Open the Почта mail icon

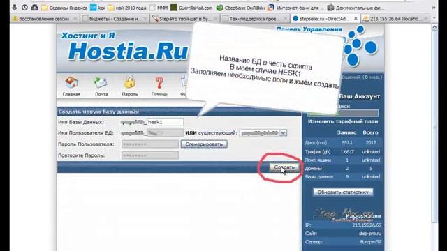point(101,86)
